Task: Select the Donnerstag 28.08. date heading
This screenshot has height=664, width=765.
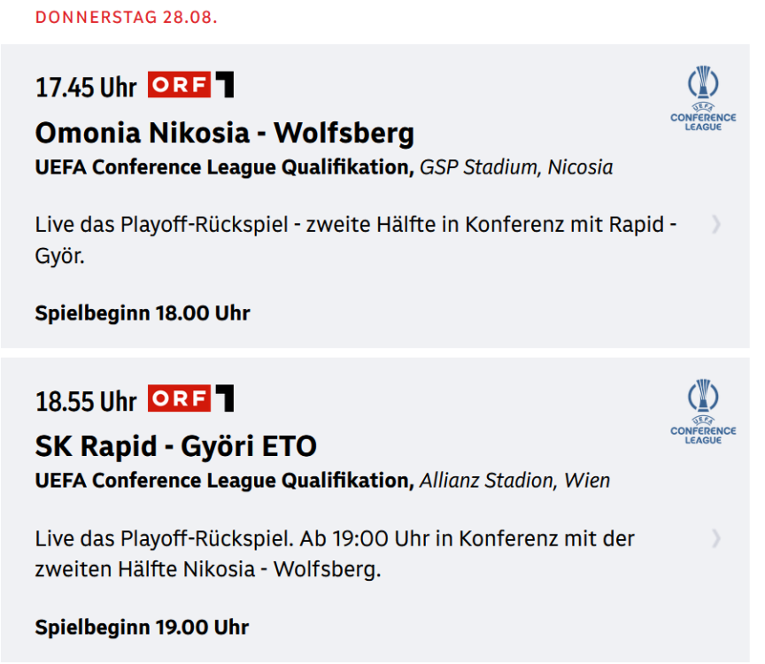Action: (x=127, y=18)
